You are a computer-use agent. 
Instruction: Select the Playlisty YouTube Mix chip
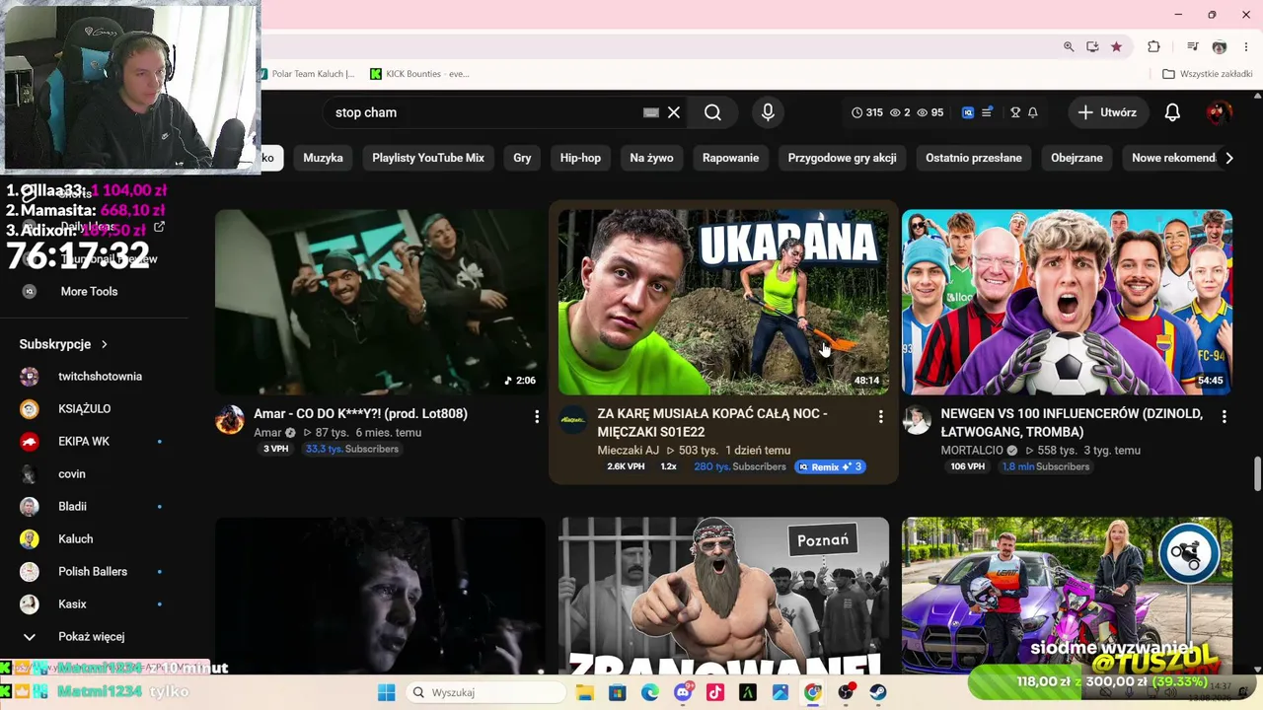(x=428, y=158)
